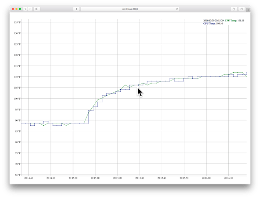Click the 85 °F y-axis label
260x198 pixels.
click(18, 131)
